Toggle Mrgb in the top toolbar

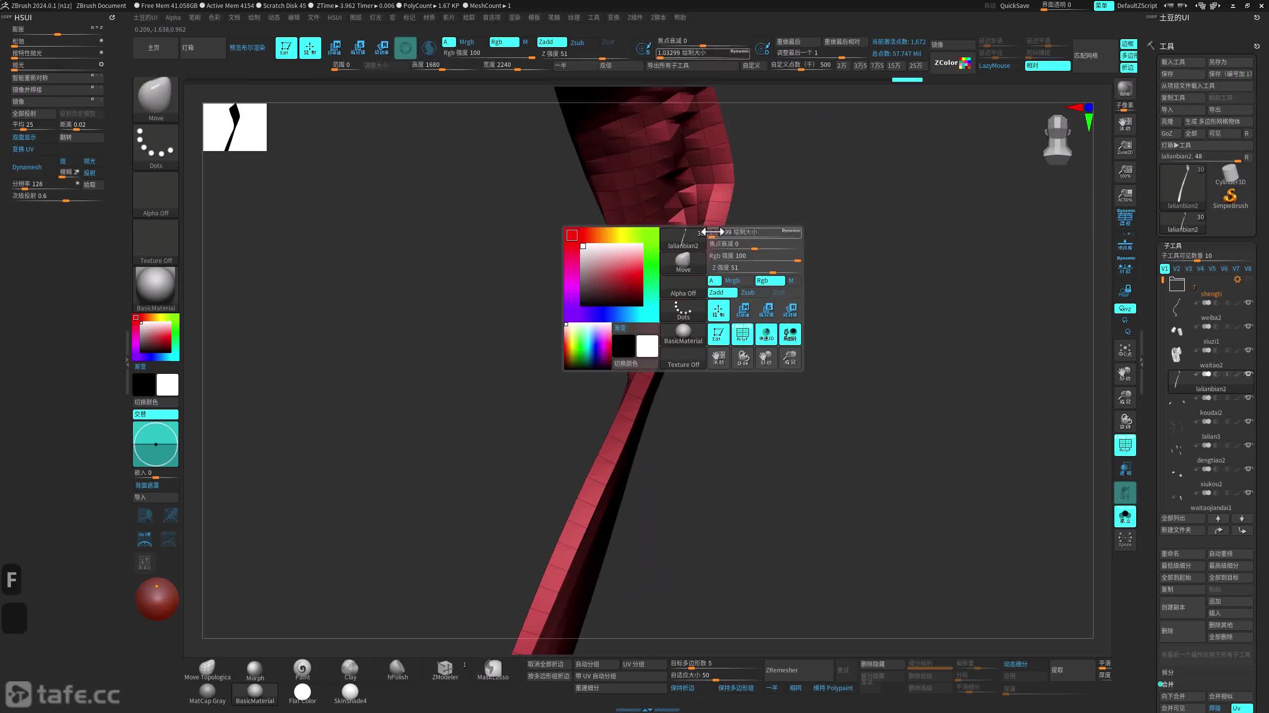coord(466,42)
